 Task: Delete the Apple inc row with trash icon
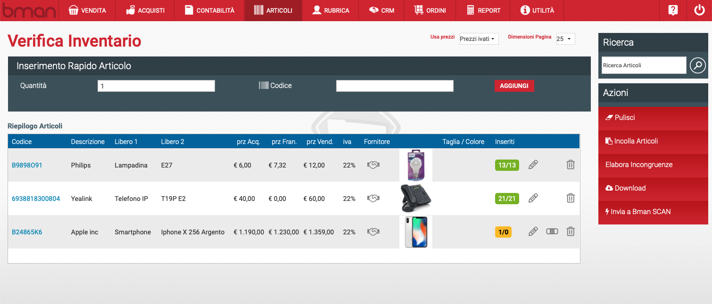(571, 232)
